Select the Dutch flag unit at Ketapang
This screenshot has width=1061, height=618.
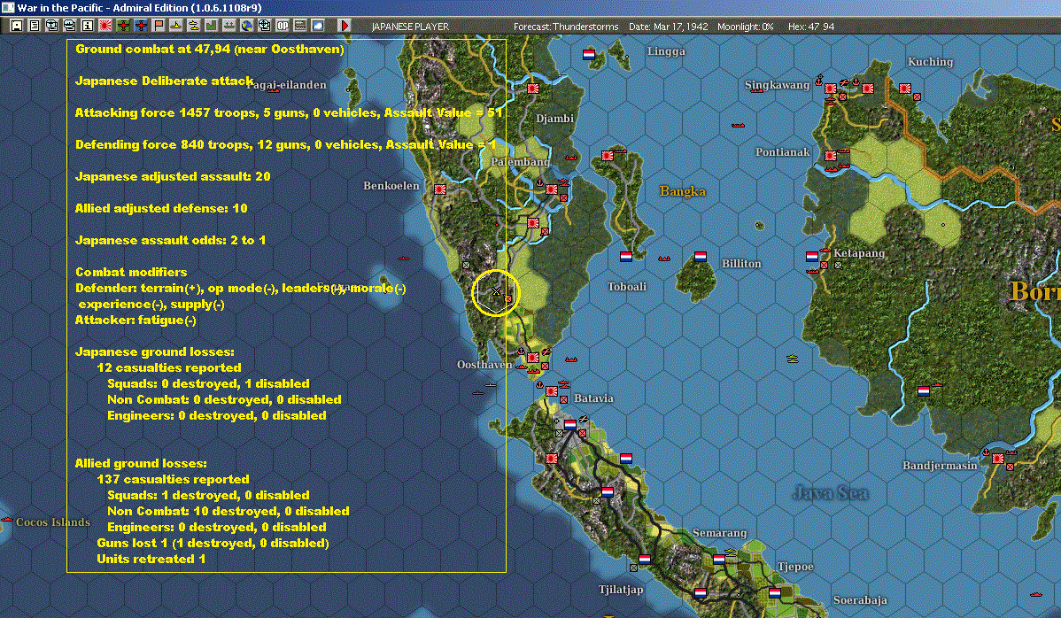click(812, 256)
